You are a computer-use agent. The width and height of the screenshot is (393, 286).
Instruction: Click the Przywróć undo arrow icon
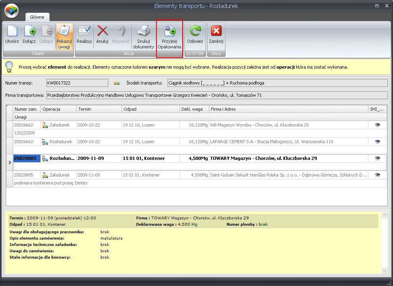[121, 31]
